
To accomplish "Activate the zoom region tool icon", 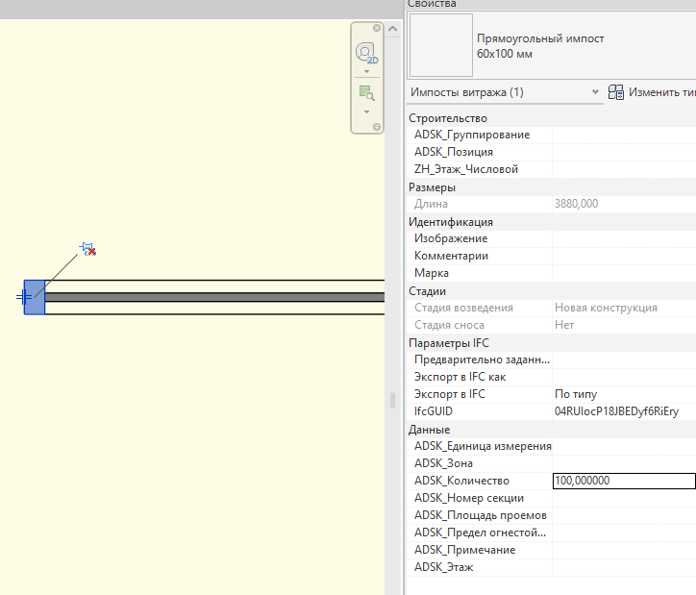I will [366, 93].
